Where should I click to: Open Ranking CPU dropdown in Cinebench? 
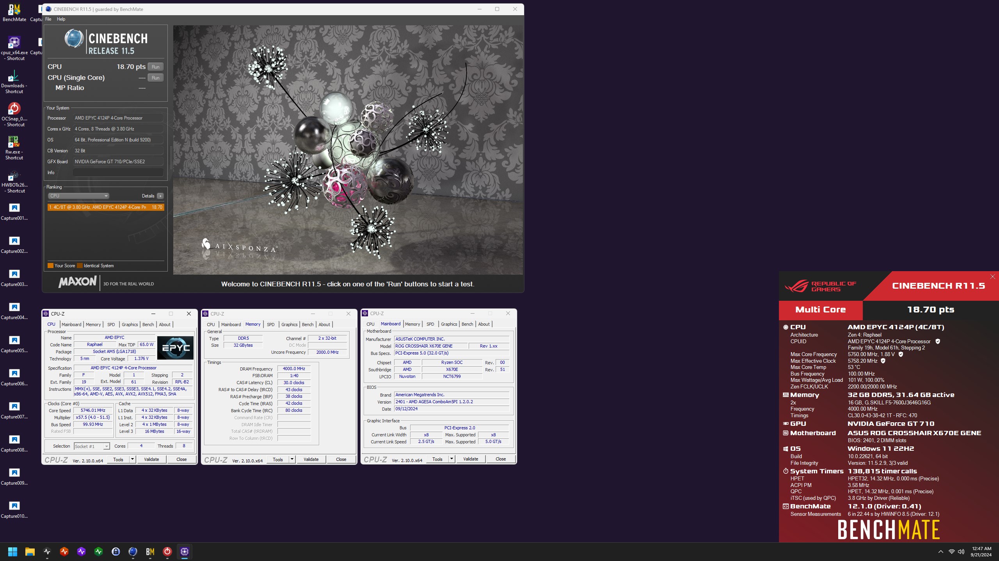(x=78, y=196)
